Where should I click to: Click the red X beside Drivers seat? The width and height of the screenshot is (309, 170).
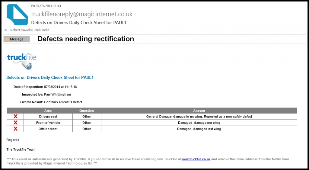(x=15, y=117)
